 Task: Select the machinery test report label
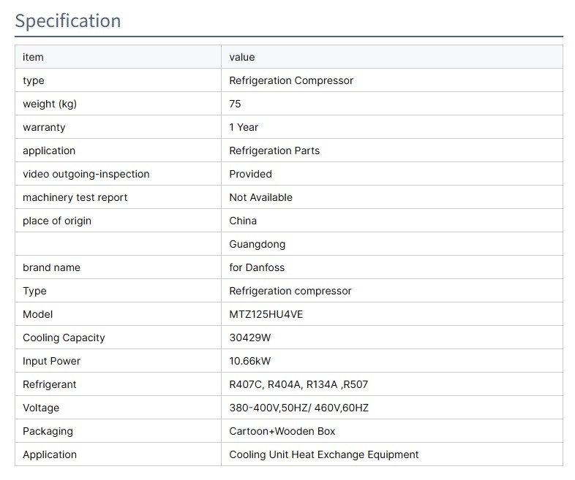75,197
